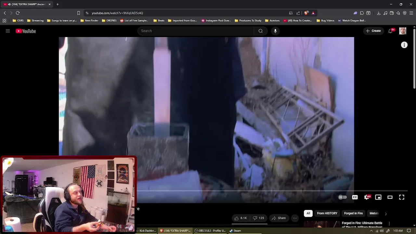Click the browser address bar URL

[117, 13]
